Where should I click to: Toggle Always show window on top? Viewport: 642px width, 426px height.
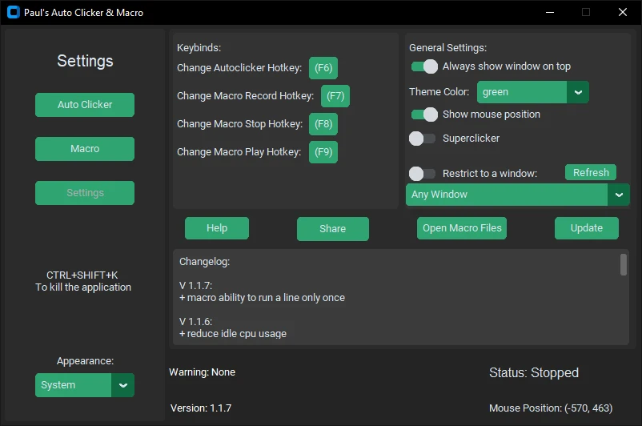pos(424,66)
